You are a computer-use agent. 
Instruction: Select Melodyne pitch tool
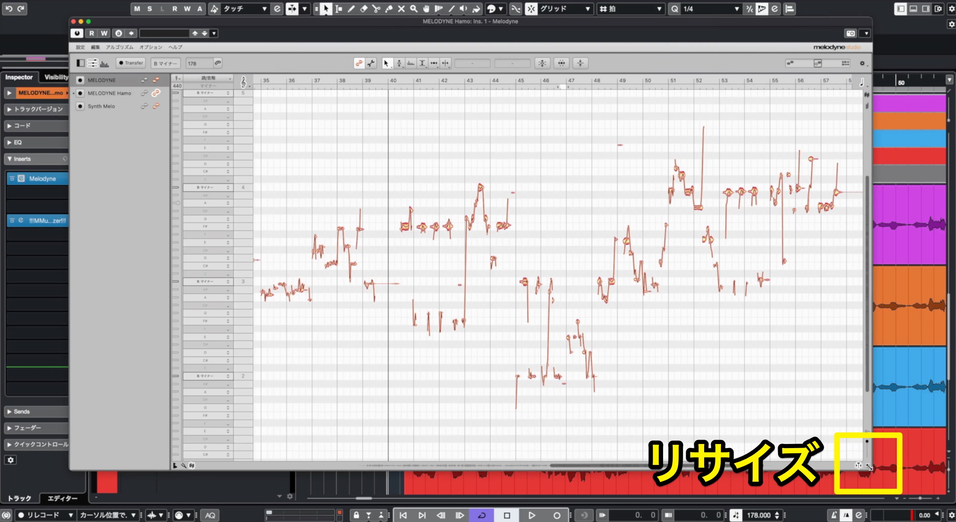398,63
